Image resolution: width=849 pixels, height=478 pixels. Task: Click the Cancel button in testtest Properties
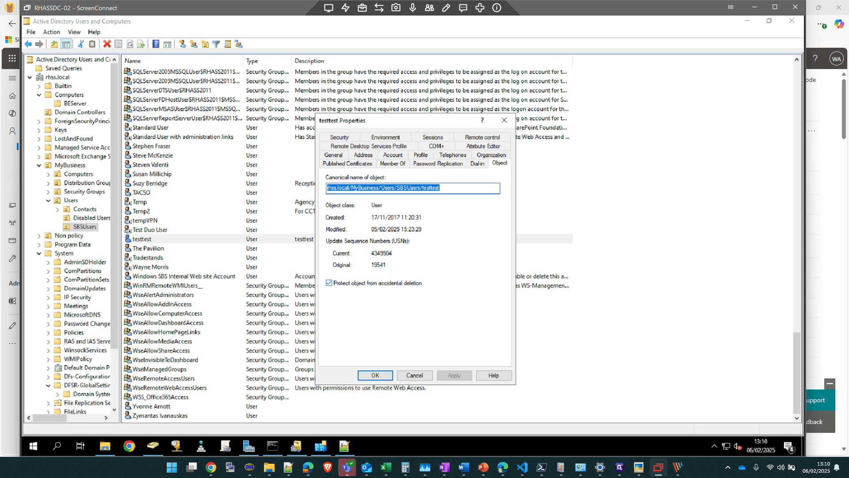[x=414, y=375]
